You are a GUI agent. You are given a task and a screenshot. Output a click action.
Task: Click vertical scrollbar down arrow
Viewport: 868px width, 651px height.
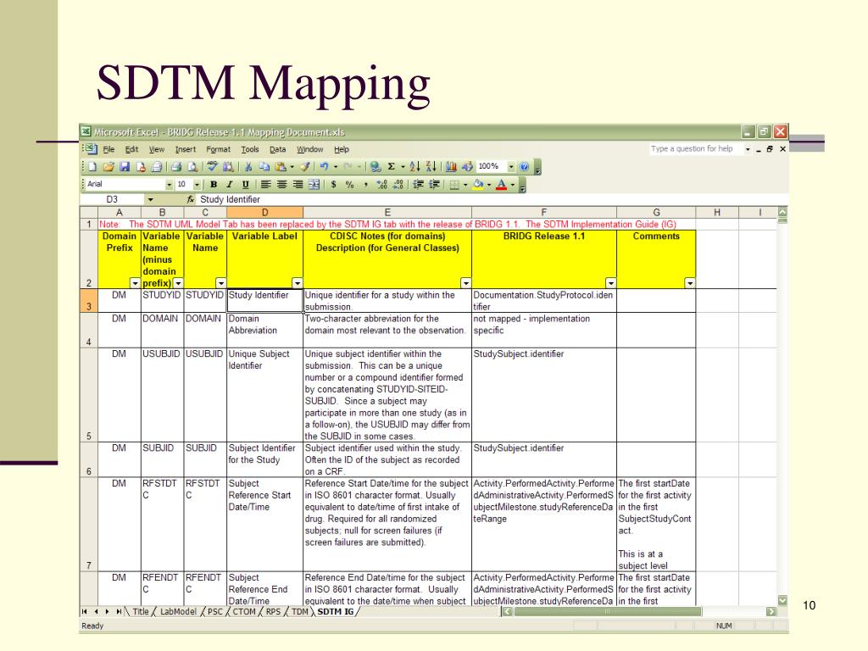782,600
